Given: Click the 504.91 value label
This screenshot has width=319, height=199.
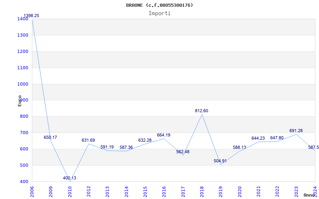Looking at the screenshot, I should [220, 161].
